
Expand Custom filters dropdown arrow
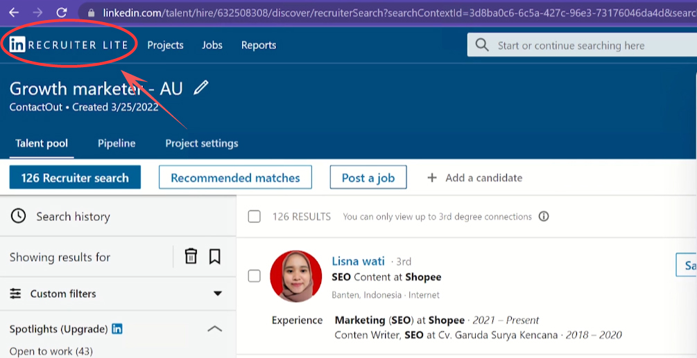(x=217, y=294)
